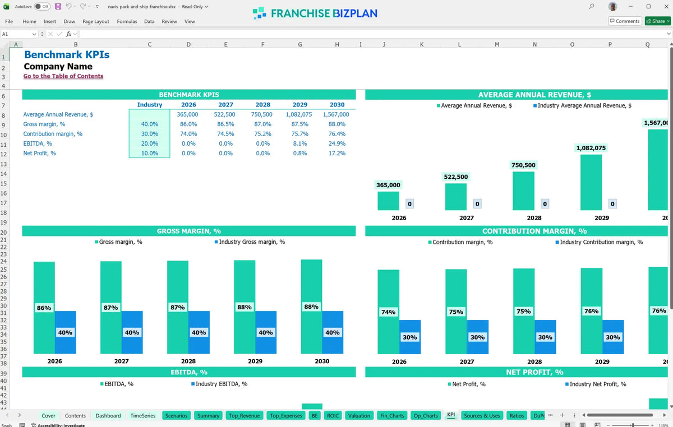This screenshot has height=427, width=673.
Task: Switch to the Ratios sheet tab
Action: tap(517, 416)
